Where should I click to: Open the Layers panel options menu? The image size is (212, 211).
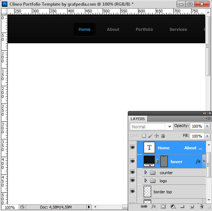click(x=208, y=119)
